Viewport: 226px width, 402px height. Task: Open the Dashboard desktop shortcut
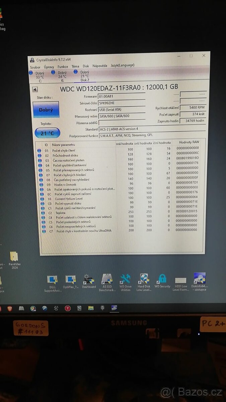coord(89,281)
